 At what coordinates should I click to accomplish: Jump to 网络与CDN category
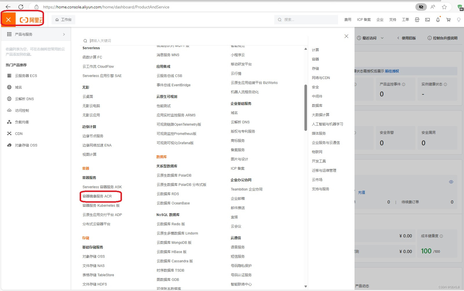click(321, 78)
